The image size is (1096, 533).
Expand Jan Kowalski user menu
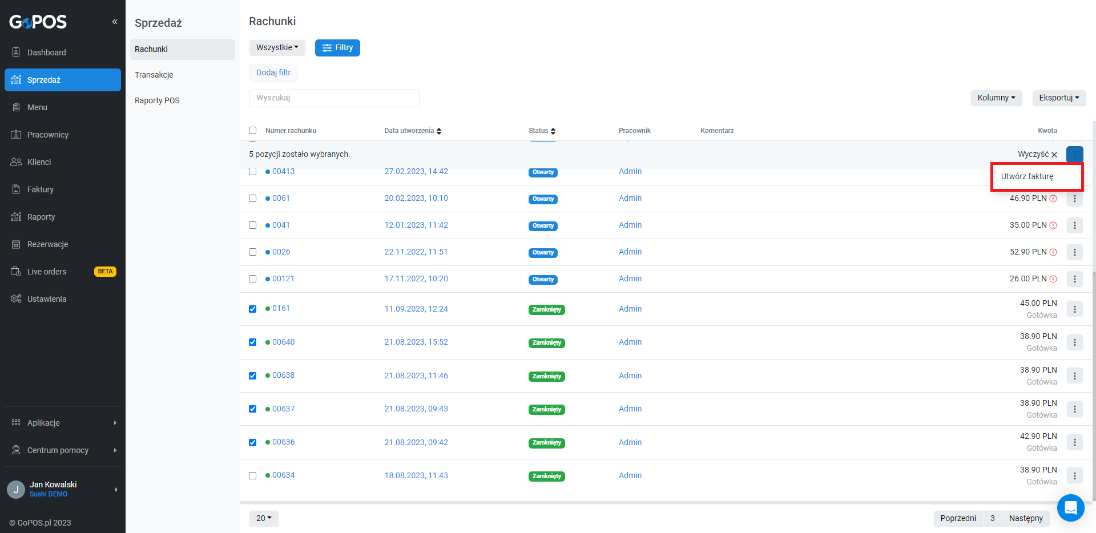pyautogui.click(x=63, y=489)
